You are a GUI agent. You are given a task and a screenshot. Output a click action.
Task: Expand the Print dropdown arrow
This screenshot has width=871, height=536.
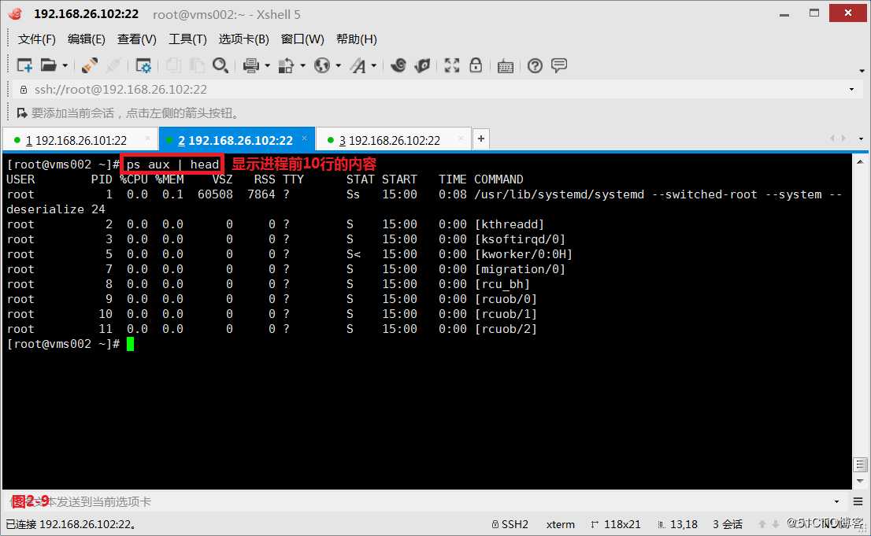(267, 65)
